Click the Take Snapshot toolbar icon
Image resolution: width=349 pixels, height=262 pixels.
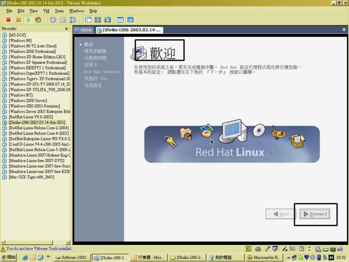(x=53, y=20)
